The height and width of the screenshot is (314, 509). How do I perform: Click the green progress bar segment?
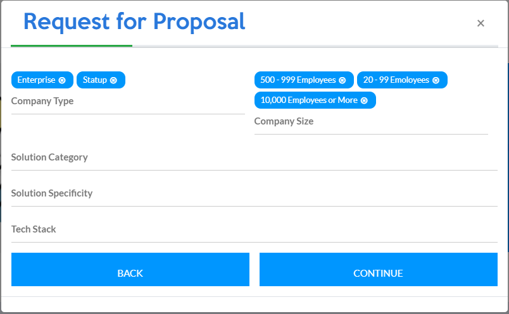[72, 45]
